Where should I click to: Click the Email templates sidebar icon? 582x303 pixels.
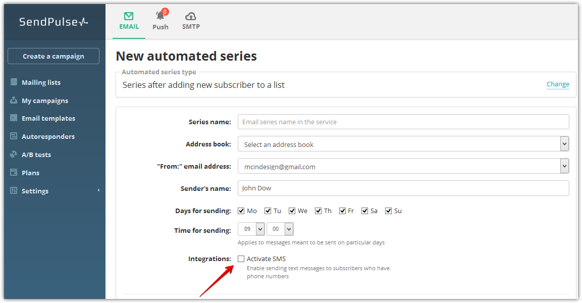point(14,118)
